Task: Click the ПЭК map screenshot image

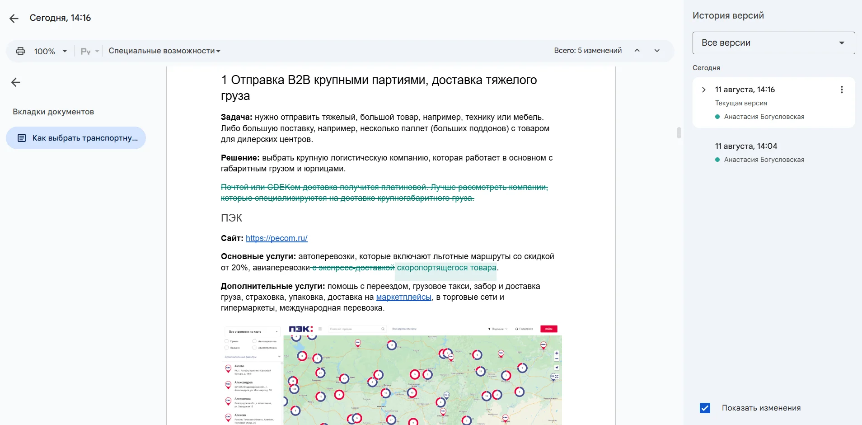Action: pos(391,374)
